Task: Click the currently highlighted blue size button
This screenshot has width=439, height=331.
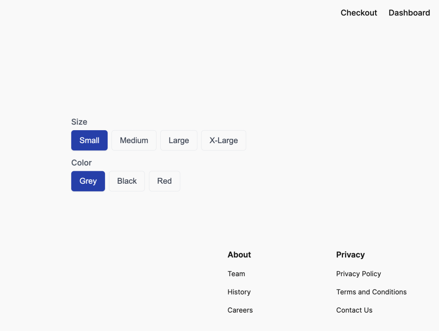Action: 89,140
